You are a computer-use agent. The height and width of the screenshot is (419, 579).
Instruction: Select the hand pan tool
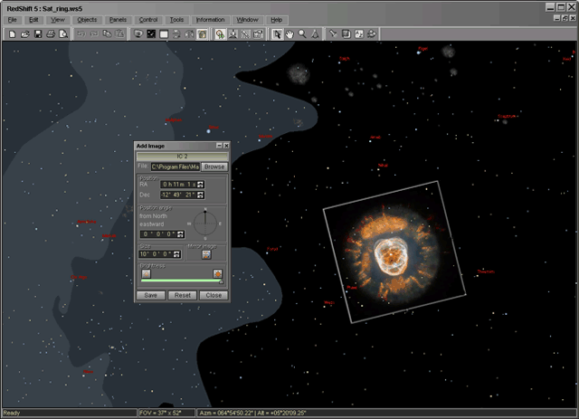pos(289,33)
